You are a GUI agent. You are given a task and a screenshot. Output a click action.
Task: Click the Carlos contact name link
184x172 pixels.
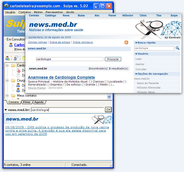[20, 45]
